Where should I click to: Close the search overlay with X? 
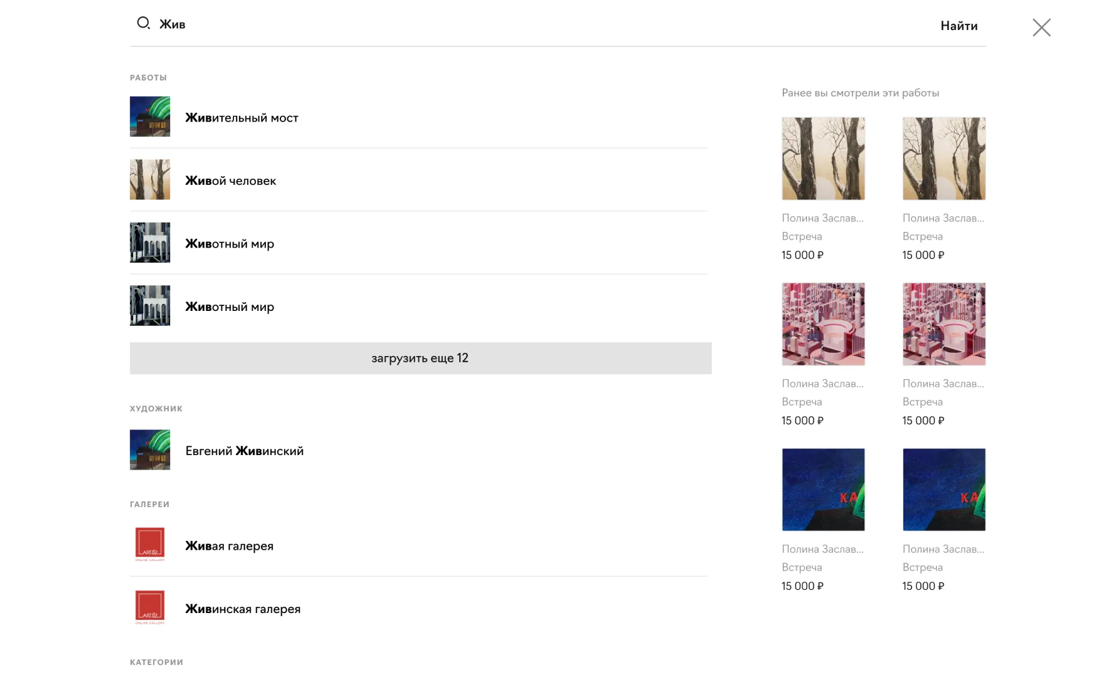point(1041,28)
